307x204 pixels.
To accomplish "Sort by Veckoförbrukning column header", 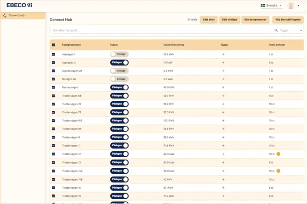I will click(174, 45).
